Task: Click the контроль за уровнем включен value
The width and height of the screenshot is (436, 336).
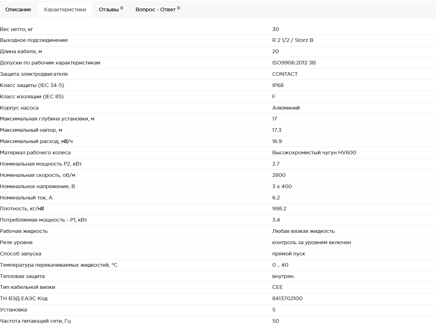Action: (x=311, y=243)
